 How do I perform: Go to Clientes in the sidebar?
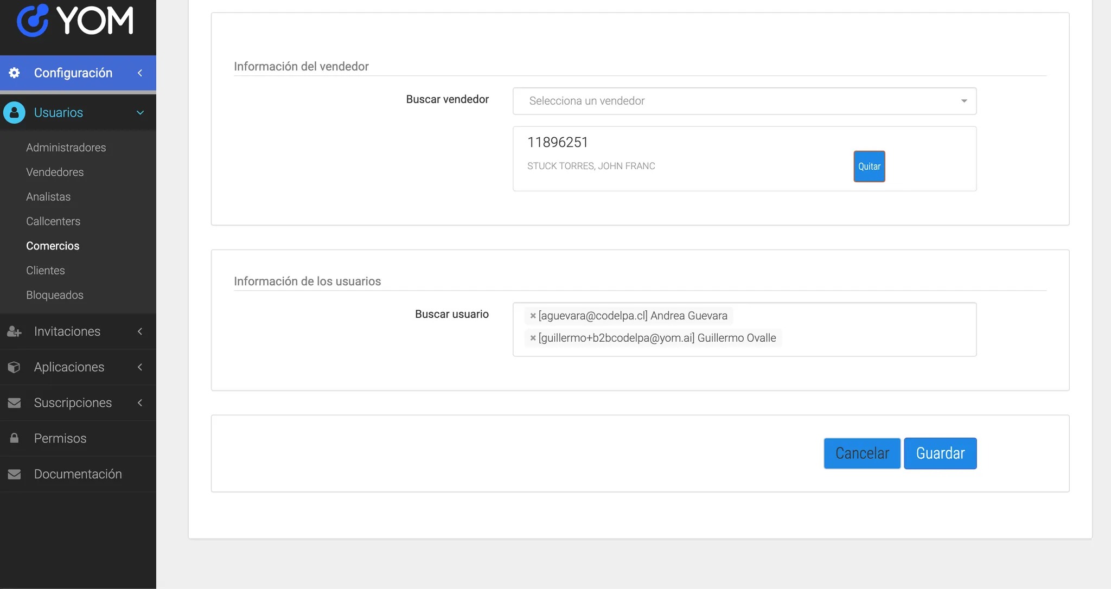46,270
